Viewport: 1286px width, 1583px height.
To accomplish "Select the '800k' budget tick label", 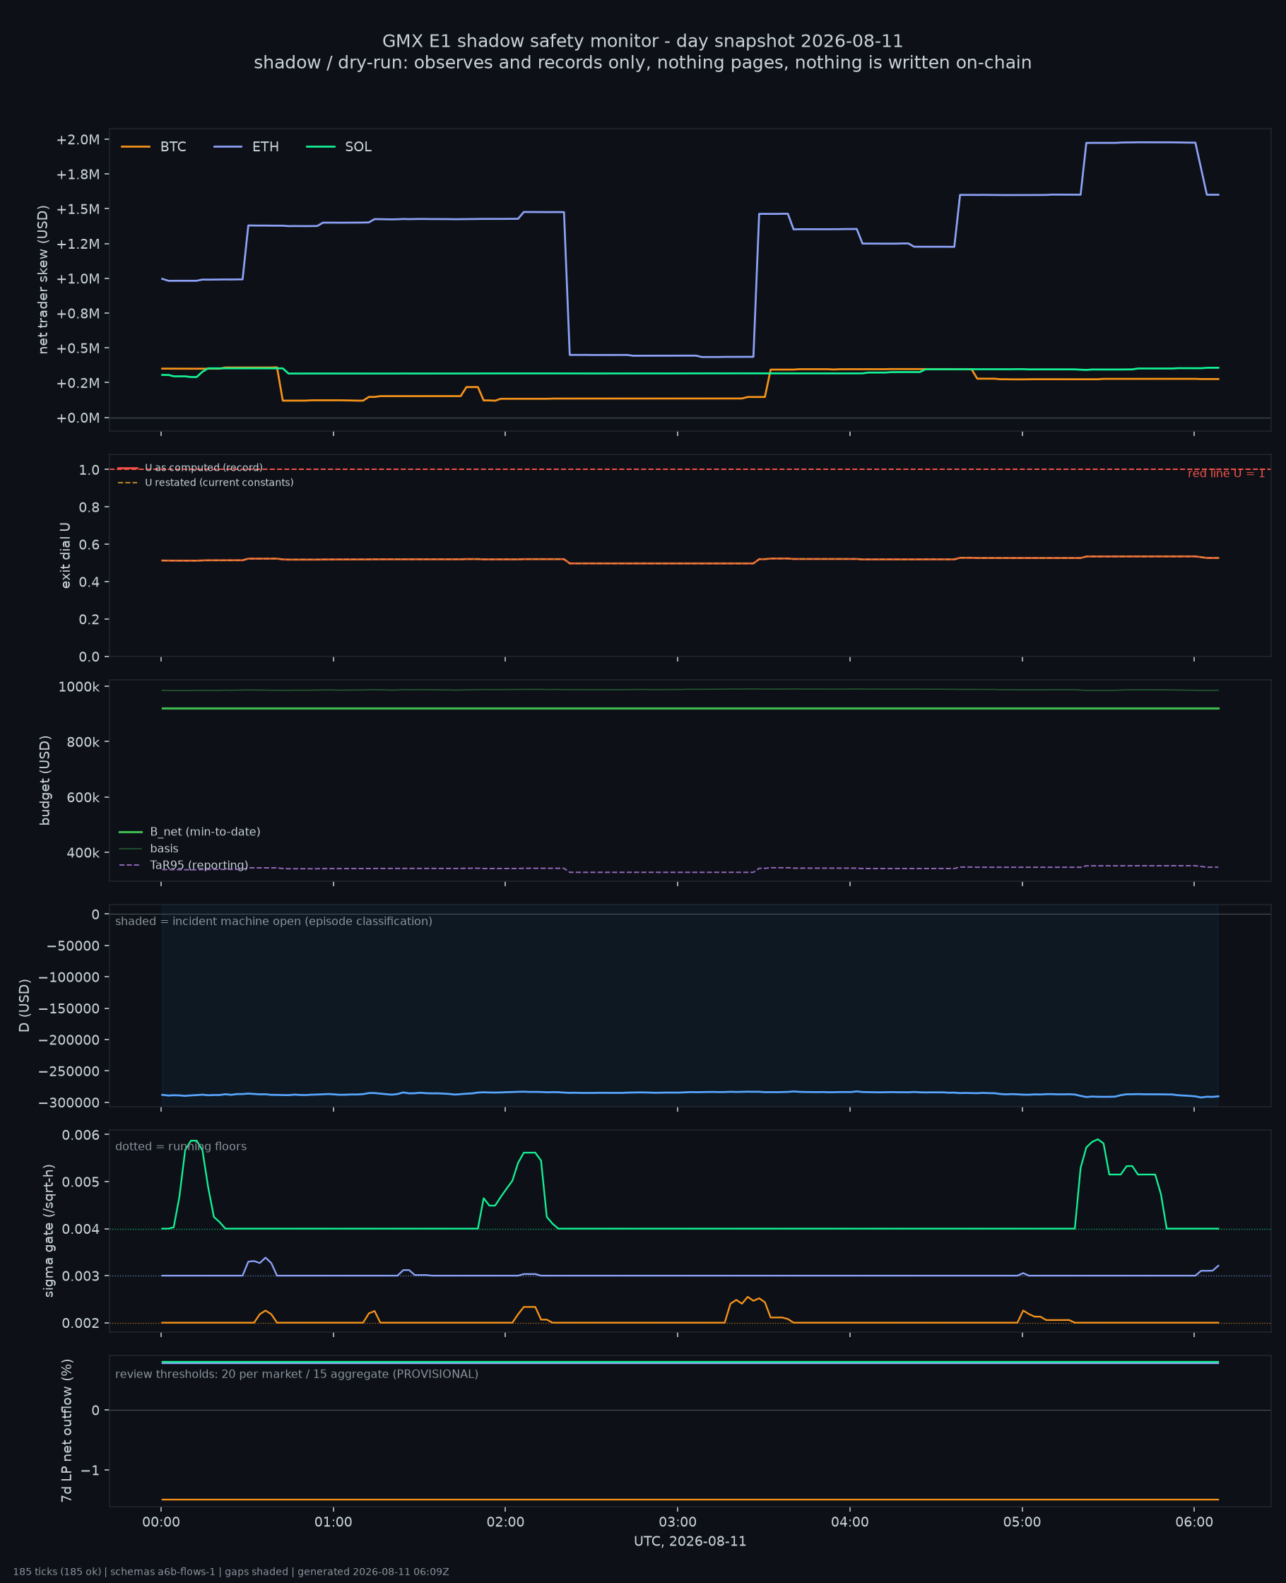I will tap(83, 742).
